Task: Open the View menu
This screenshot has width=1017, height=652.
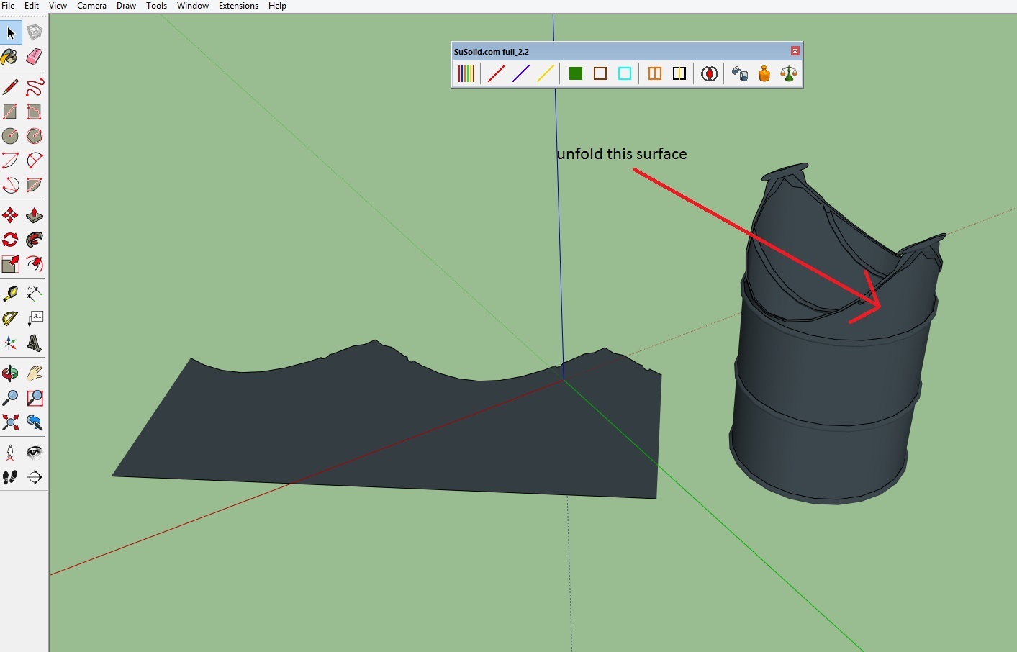Action: coord(58,6)
